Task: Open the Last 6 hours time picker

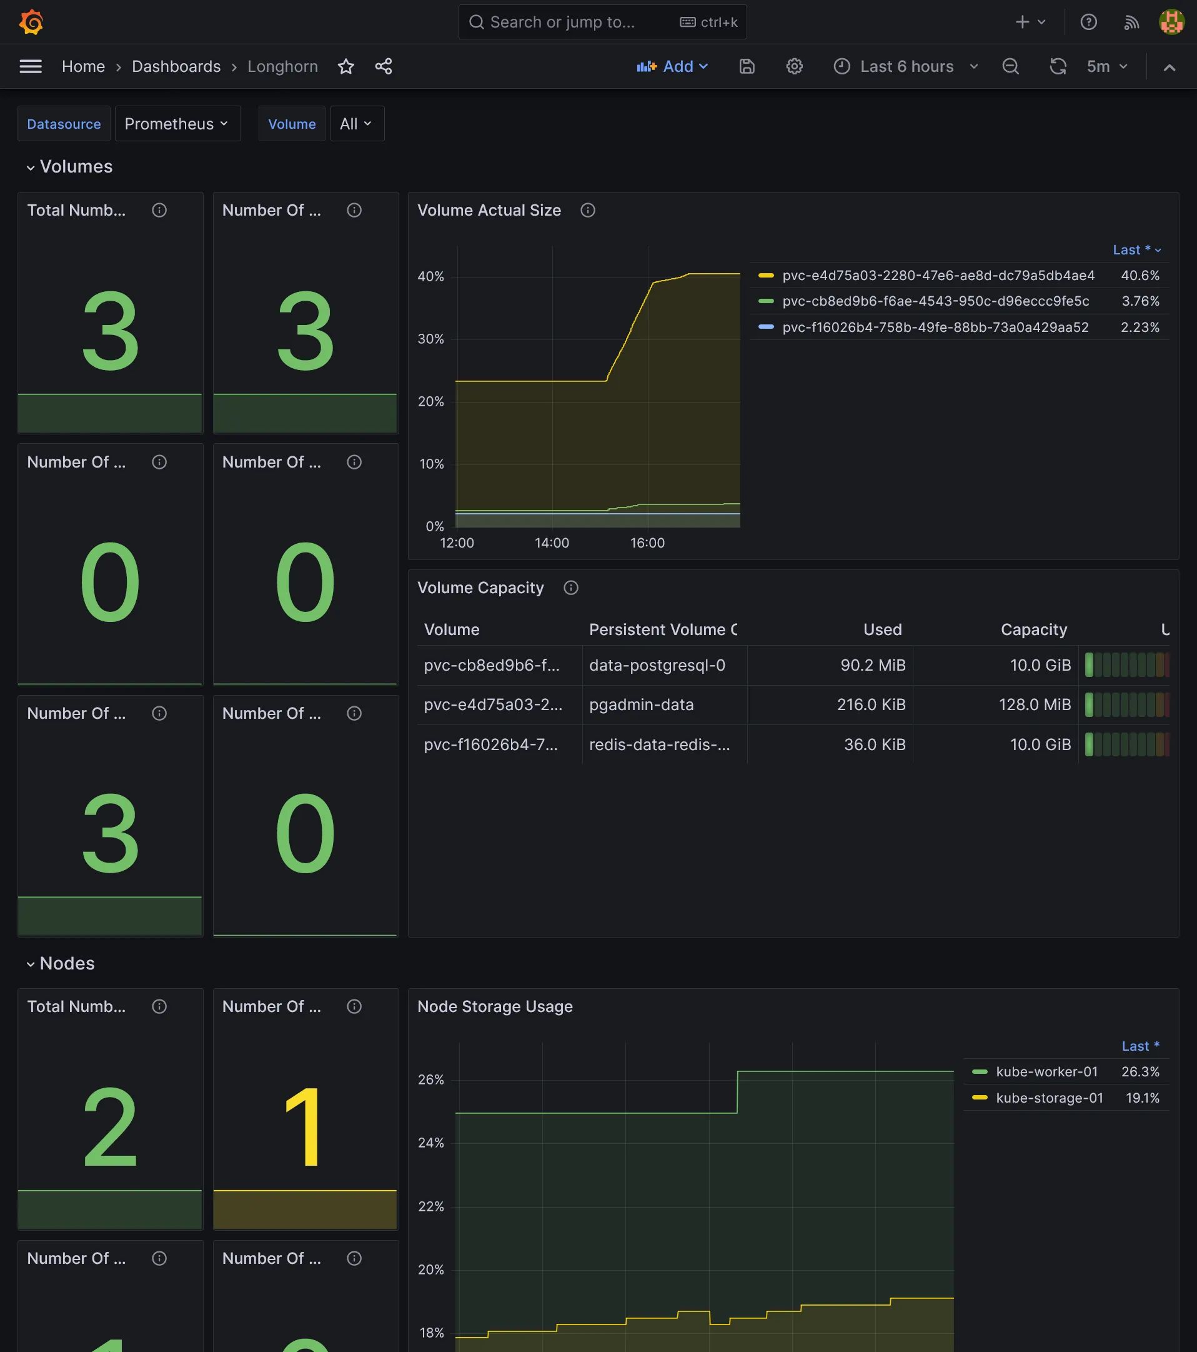Action: point(906,66)
